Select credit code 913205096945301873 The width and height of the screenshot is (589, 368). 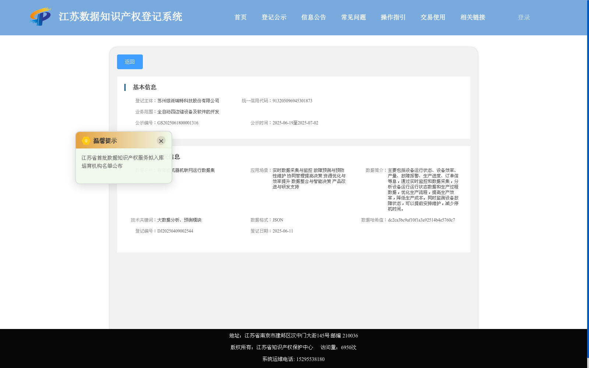tap(292, 101)
